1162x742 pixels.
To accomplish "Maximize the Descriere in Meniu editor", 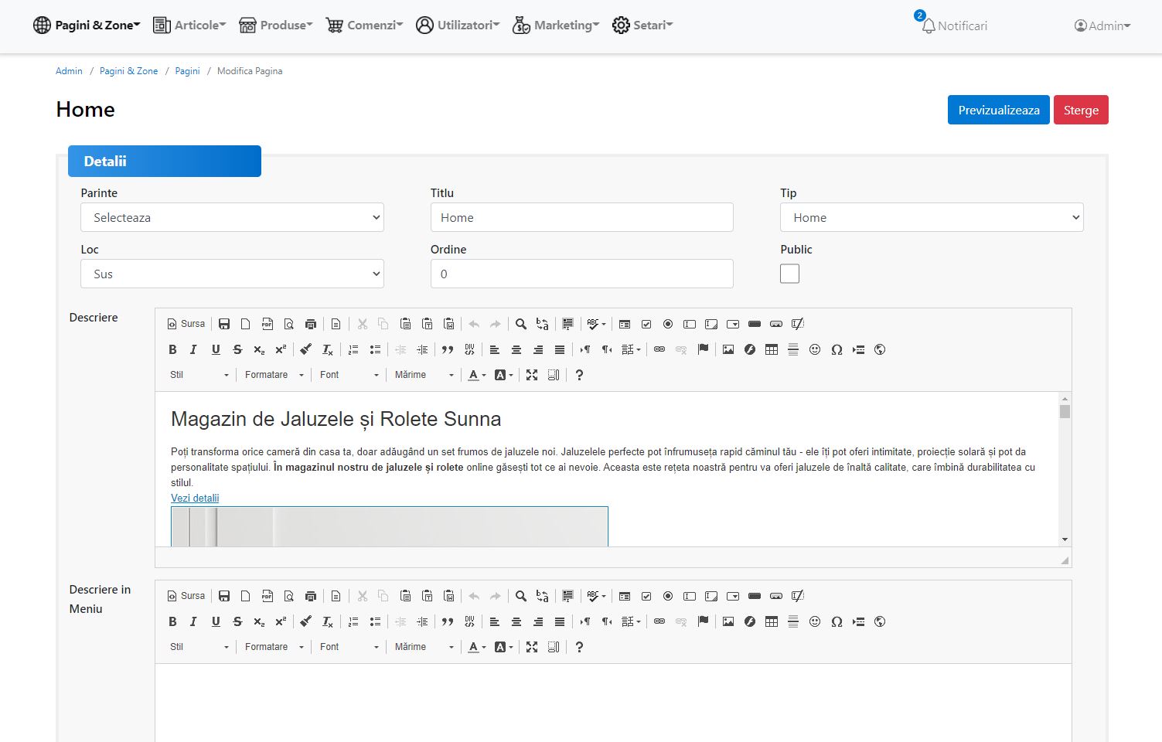I will click(x=532, y=647).
